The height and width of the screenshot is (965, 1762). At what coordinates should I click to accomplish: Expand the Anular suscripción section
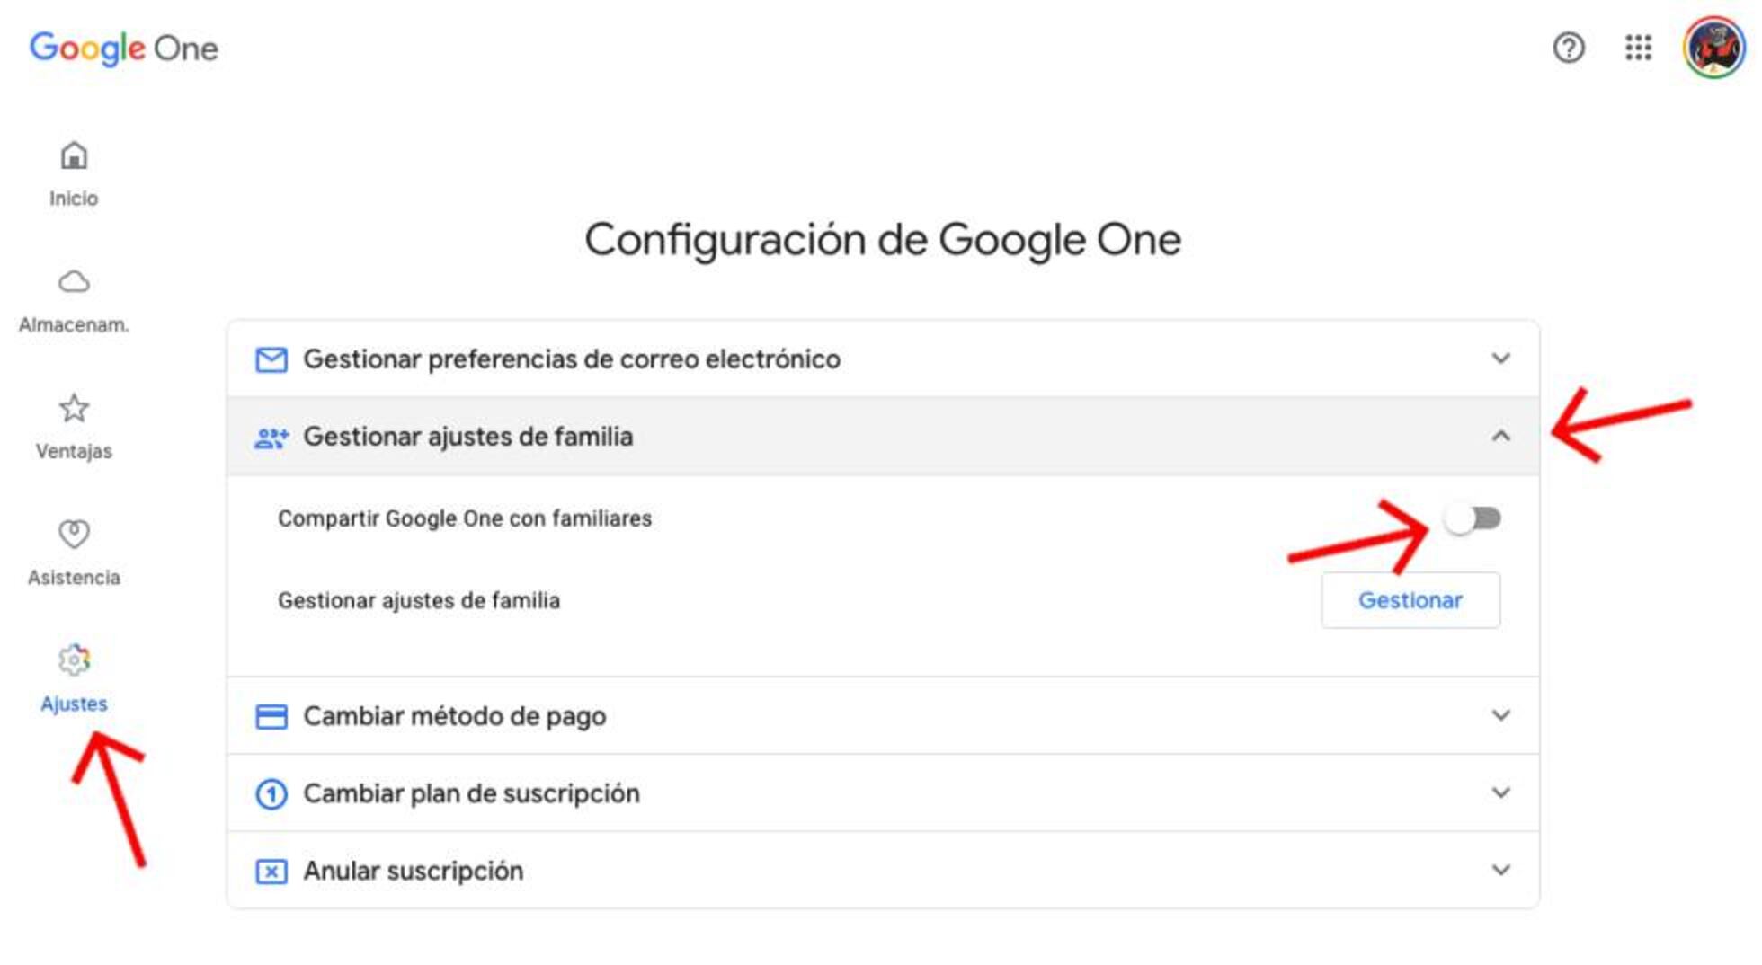(x=1500, y=869)
